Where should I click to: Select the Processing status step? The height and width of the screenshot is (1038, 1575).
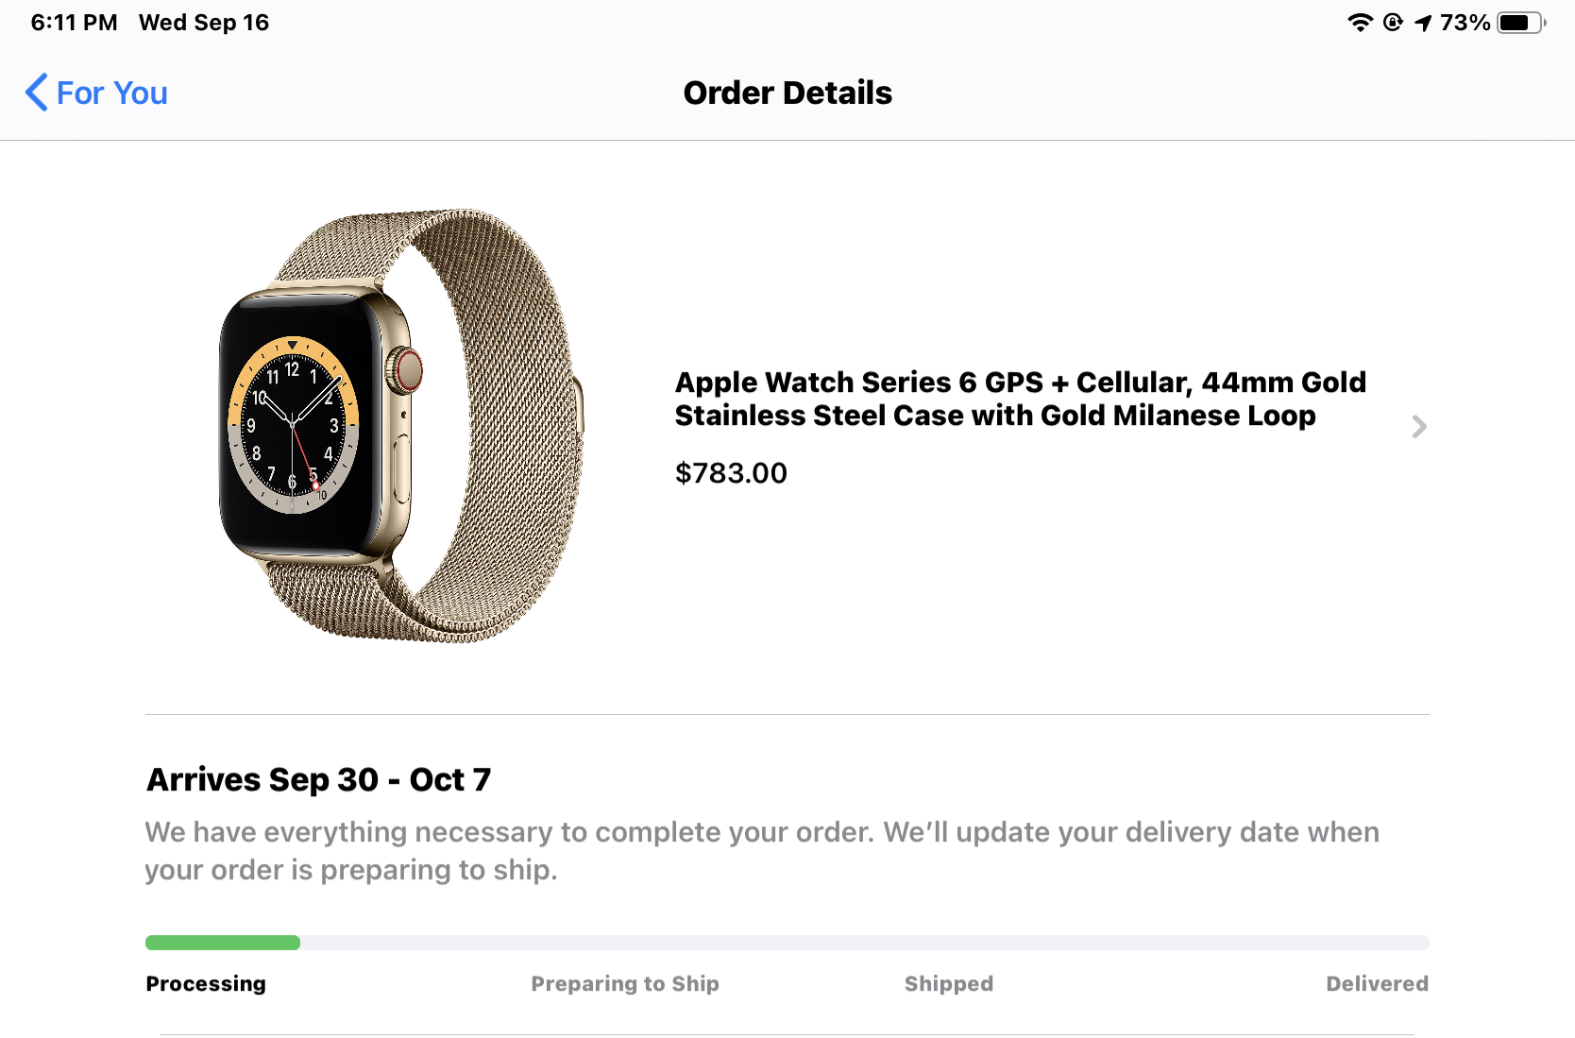[206, 984]
